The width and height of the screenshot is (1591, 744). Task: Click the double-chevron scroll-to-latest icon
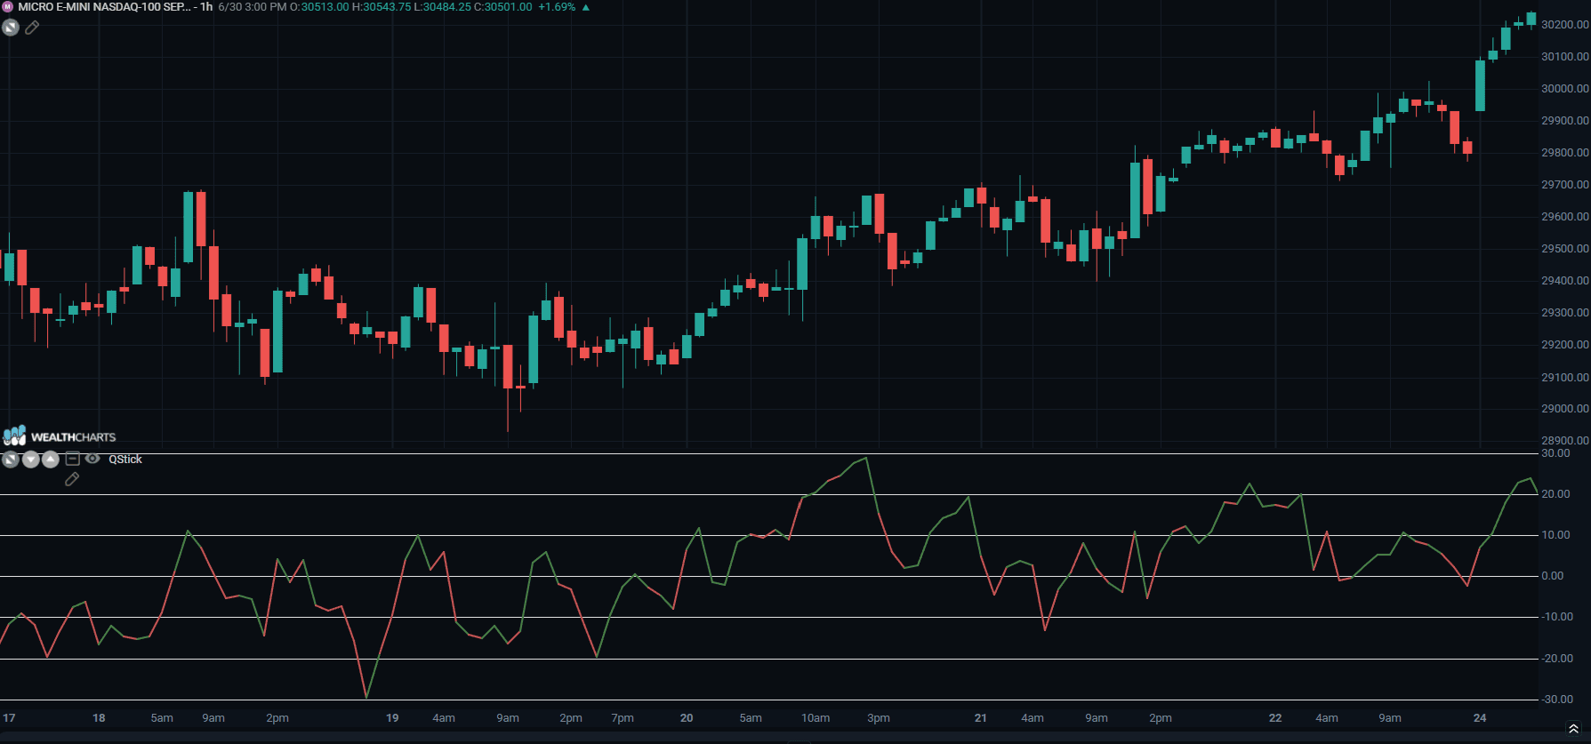pos(1573,729)
